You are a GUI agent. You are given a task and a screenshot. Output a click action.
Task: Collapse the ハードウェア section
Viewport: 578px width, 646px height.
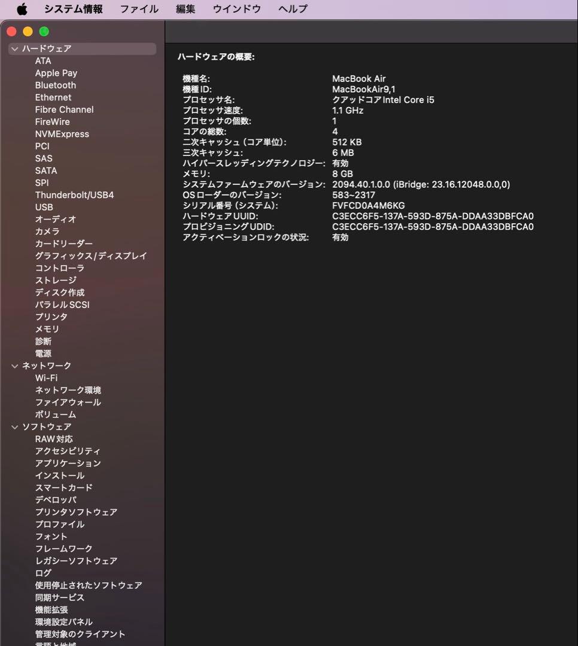coord(14,48)
